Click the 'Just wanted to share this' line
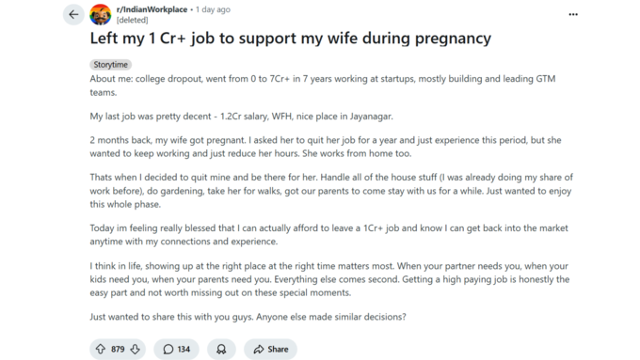Screen dimensions: 640x360 (248, 317)
